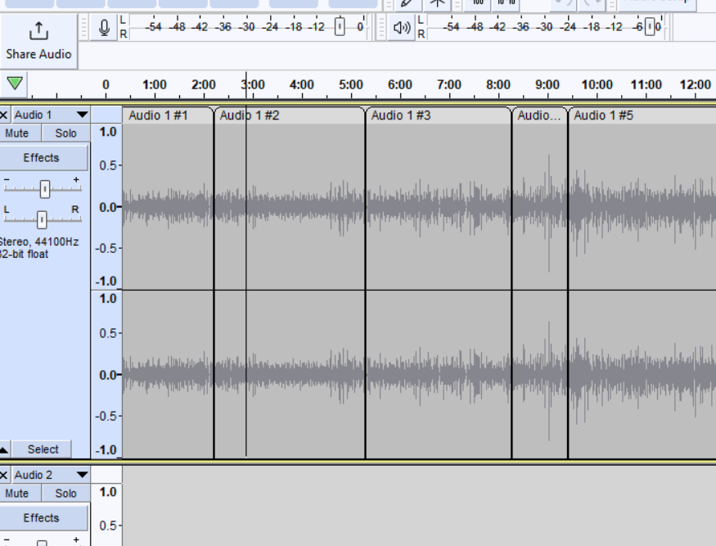Open the Audio 2 track dropdown menu

82,475
